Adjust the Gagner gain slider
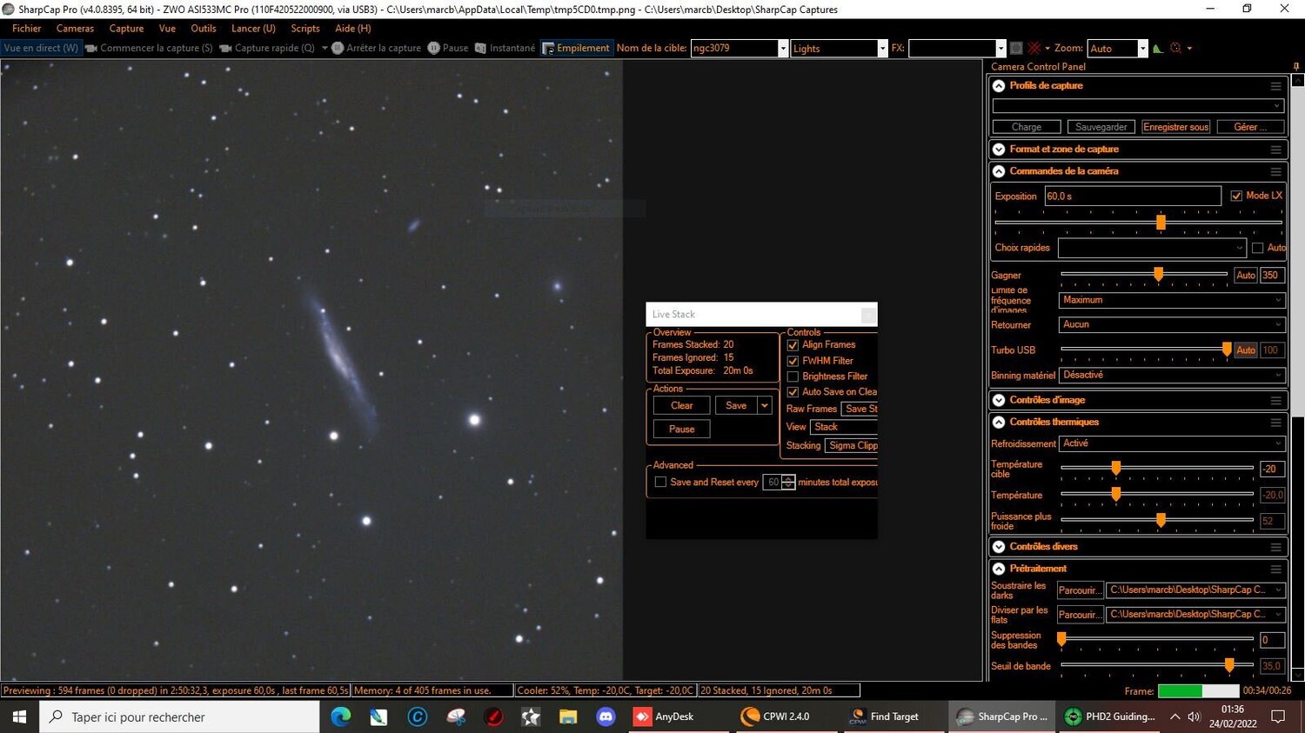The image size is (1305, 733). [x=1158, y=274]
